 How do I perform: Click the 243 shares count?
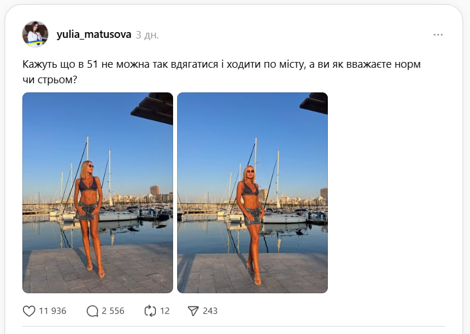point(210,311)
